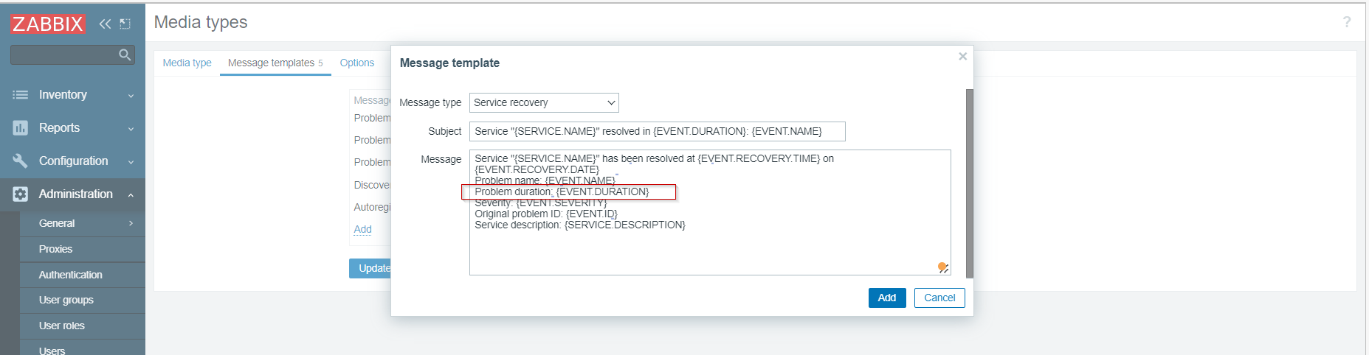Switch to the Media type tab

(x=187, y=63)
